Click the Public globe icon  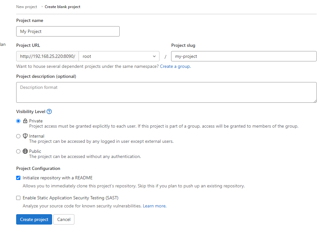click(x=25, y=151)
